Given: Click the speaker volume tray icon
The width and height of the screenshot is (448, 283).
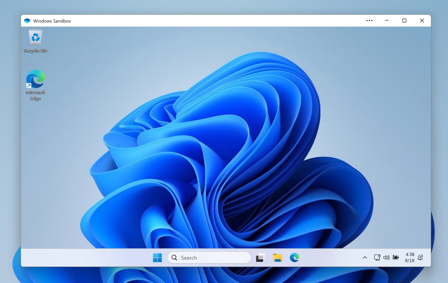Looking at the screenshot, I should click(386, 258).
